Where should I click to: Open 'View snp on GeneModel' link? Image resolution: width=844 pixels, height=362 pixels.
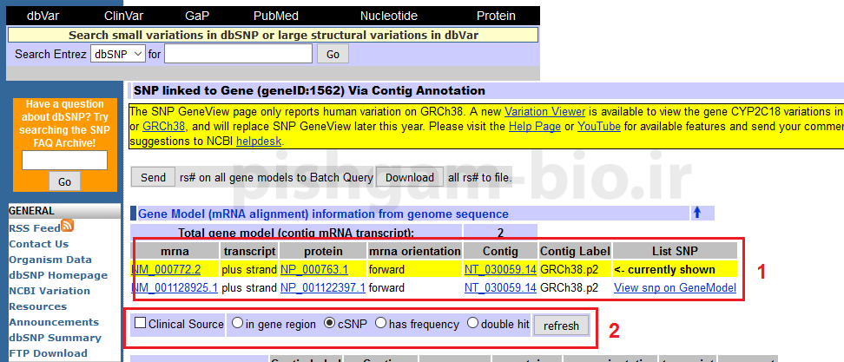675,287
